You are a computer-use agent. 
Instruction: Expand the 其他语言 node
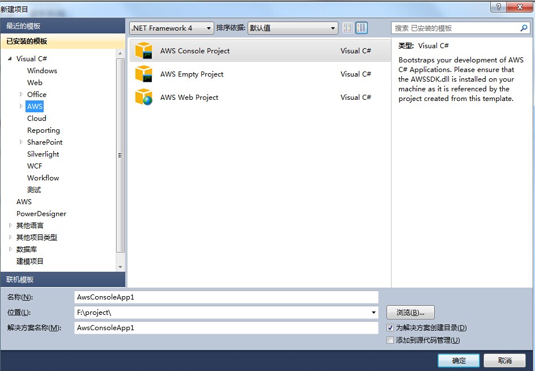(x=10, y=225)
